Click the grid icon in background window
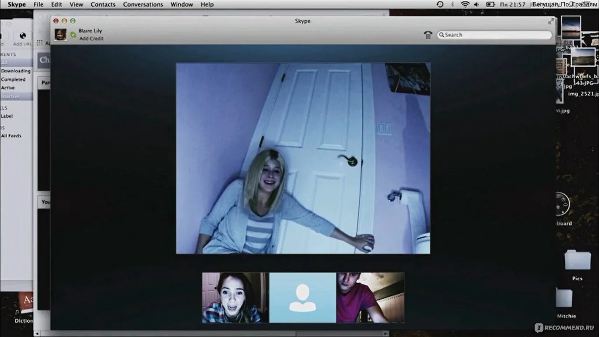 click(40, 43)
